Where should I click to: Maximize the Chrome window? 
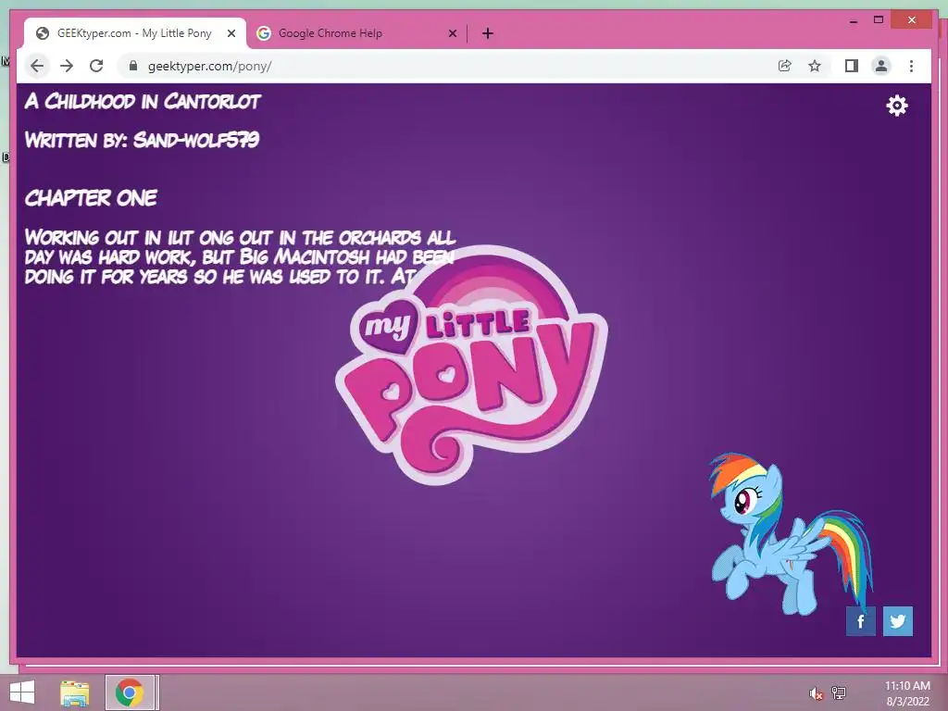tap(879, 20)
